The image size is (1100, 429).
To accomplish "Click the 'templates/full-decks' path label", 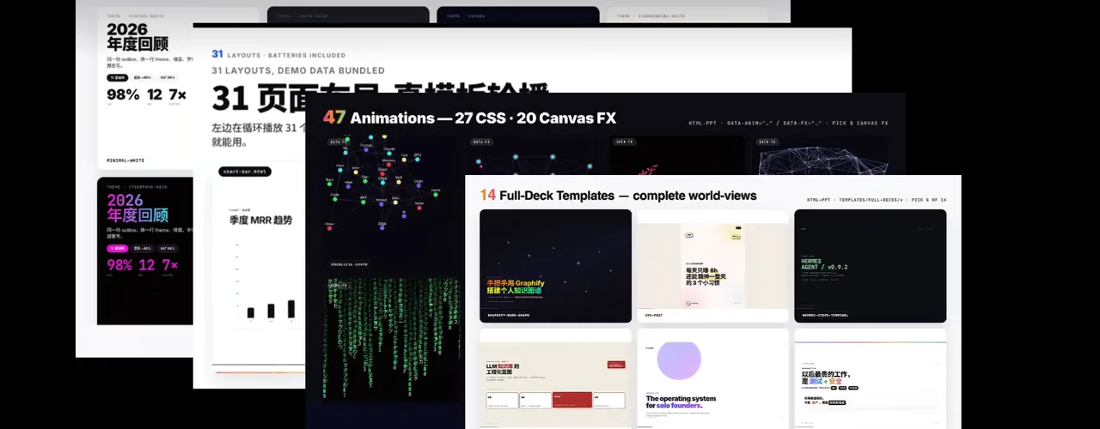I will [x=877, y=200].
